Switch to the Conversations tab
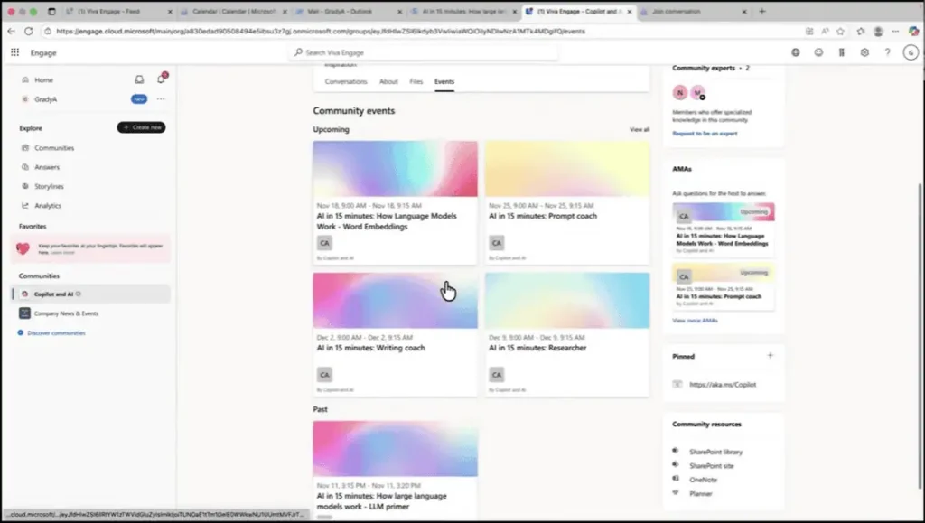 click(x=346, y=82)
